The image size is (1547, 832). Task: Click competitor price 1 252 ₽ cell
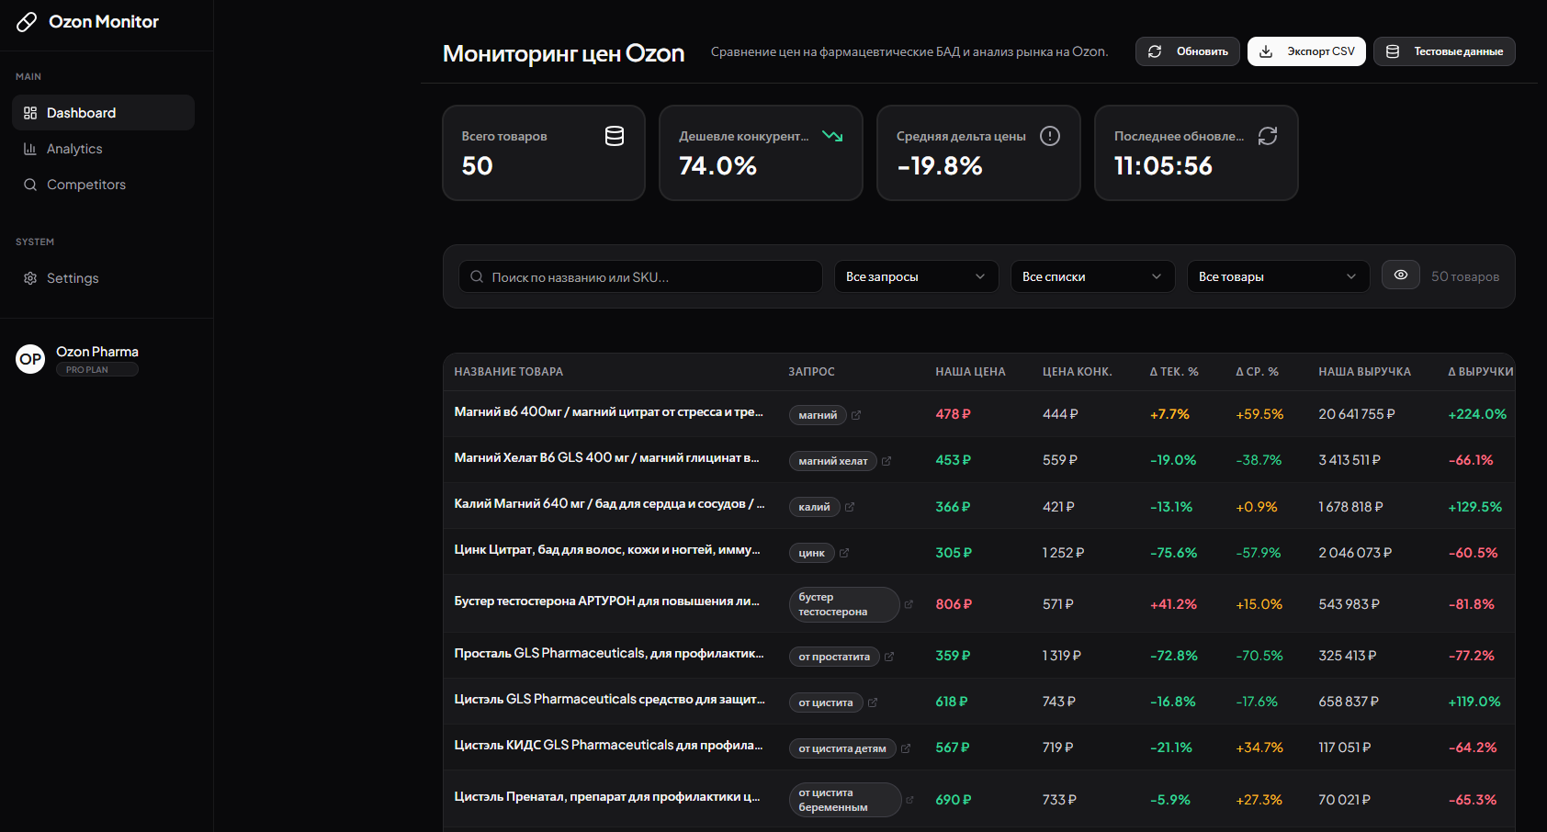coord(1064,553)
